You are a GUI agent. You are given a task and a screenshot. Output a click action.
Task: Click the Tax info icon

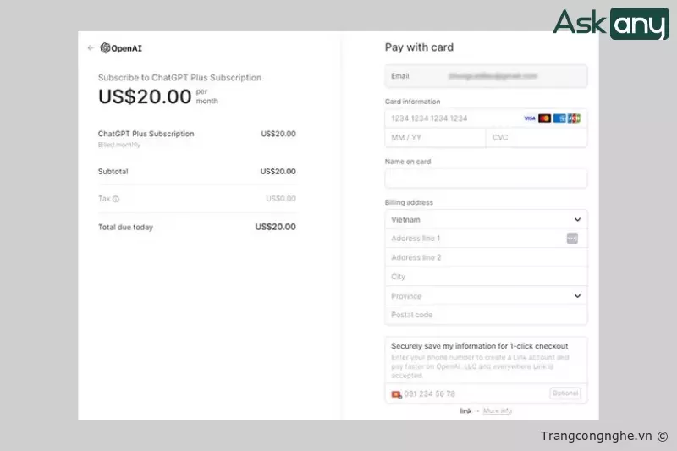[x=116, y=199]
